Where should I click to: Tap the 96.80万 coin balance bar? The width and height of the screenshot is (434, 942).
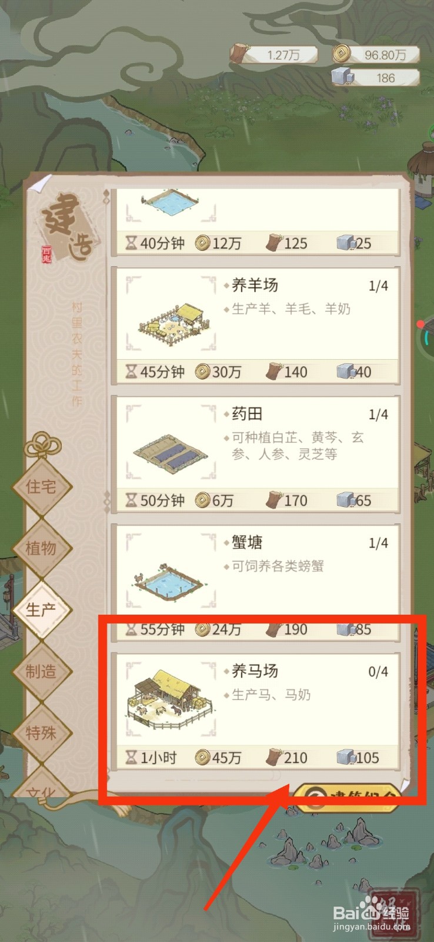pos(376,55)
